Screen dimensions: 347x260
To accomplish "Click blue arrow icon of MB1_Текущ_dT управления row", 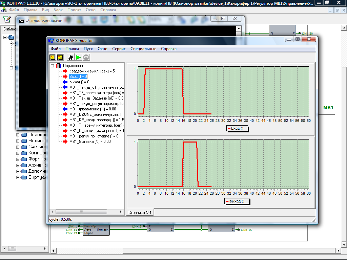I will coord(65,87).
